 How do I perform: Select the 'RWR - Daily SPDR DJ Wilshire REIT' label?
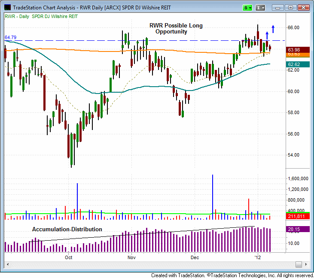pos(41,16)
